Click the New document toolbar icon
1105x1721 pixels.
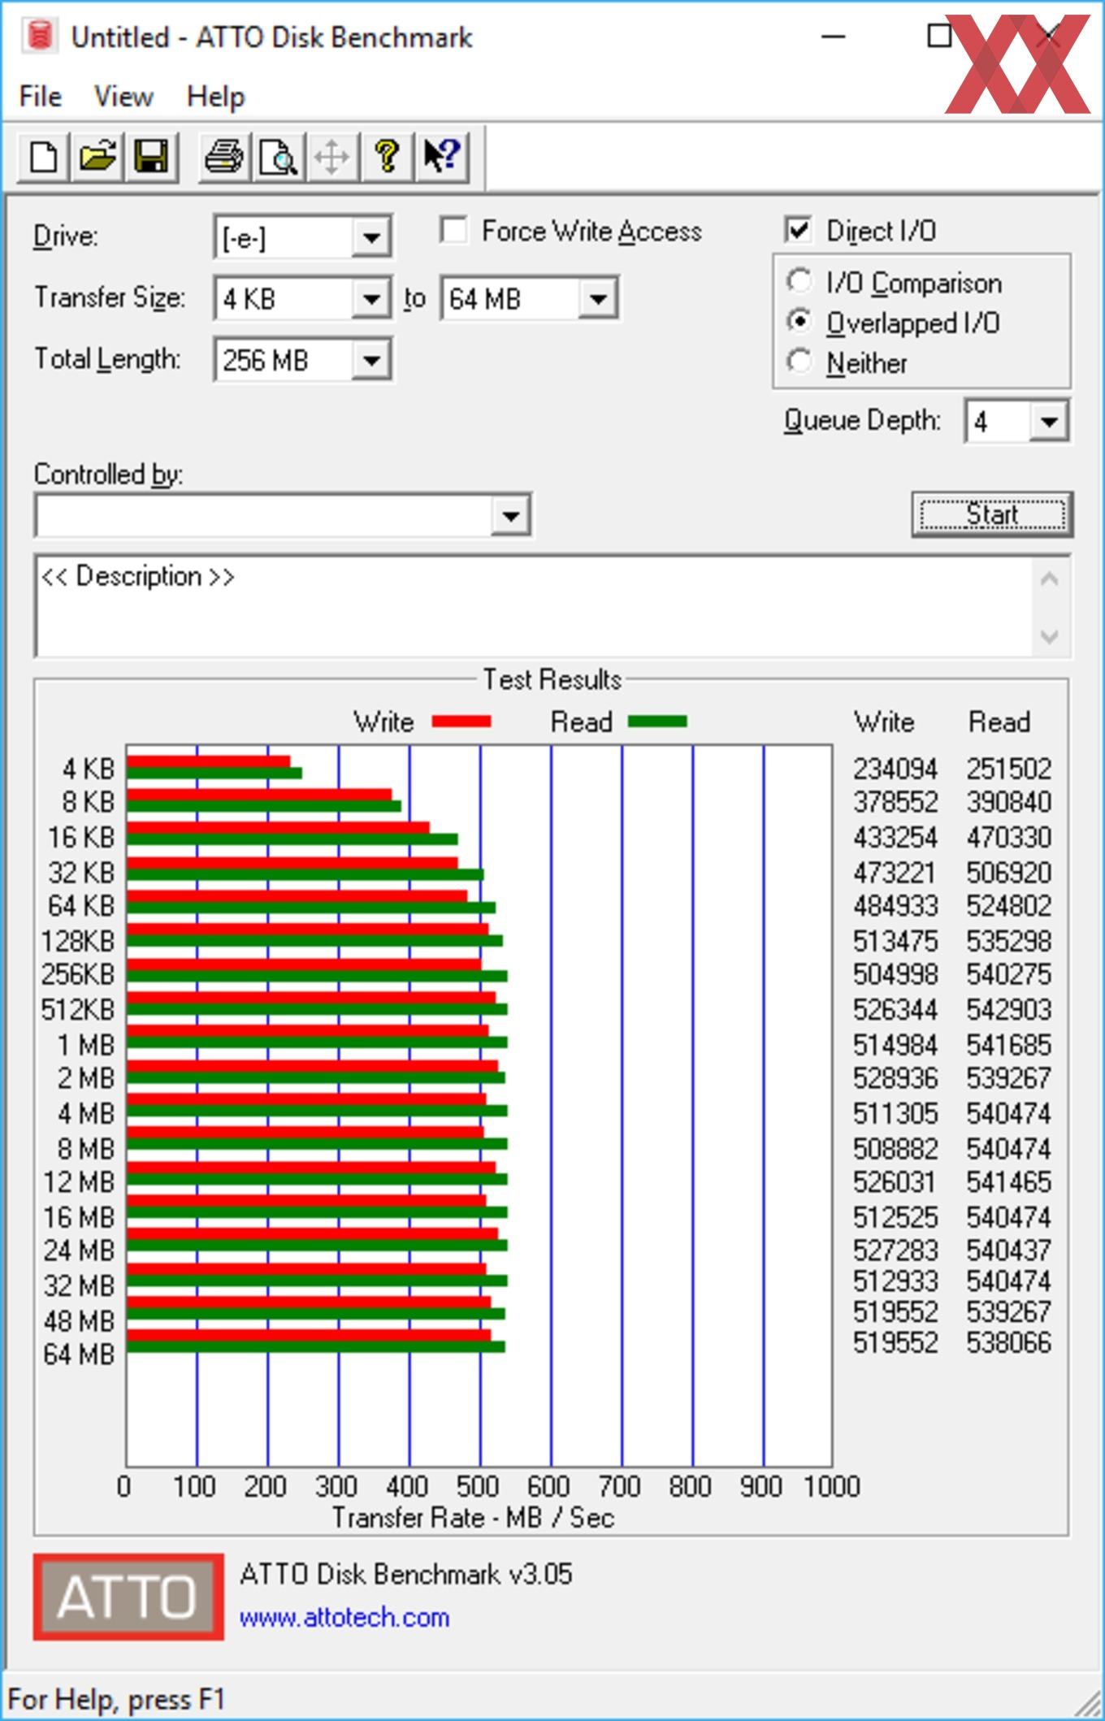pyautogui.click(x=43, y=156)
